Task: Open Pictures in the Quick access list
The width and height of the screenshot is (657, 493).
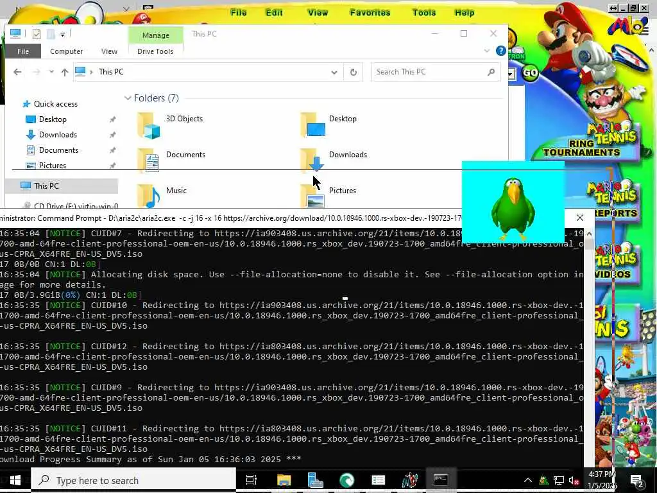Action: tap(53, 166)
